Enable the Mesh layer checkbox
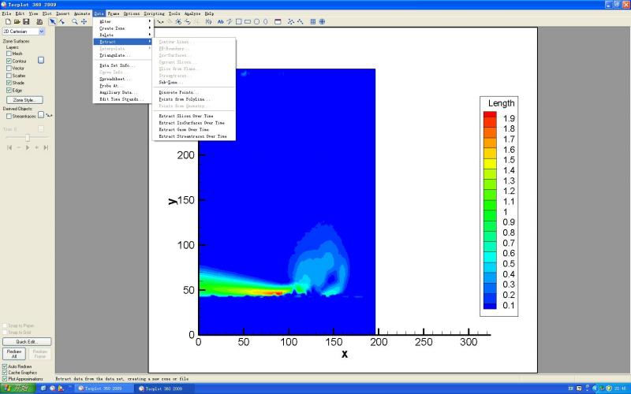The height and width of the screenshot is (394, 631). [9, 54]
